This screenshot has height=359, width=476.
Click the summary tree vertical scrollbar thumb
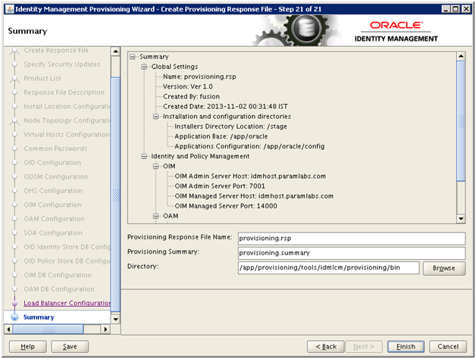(x=461, y=121)
